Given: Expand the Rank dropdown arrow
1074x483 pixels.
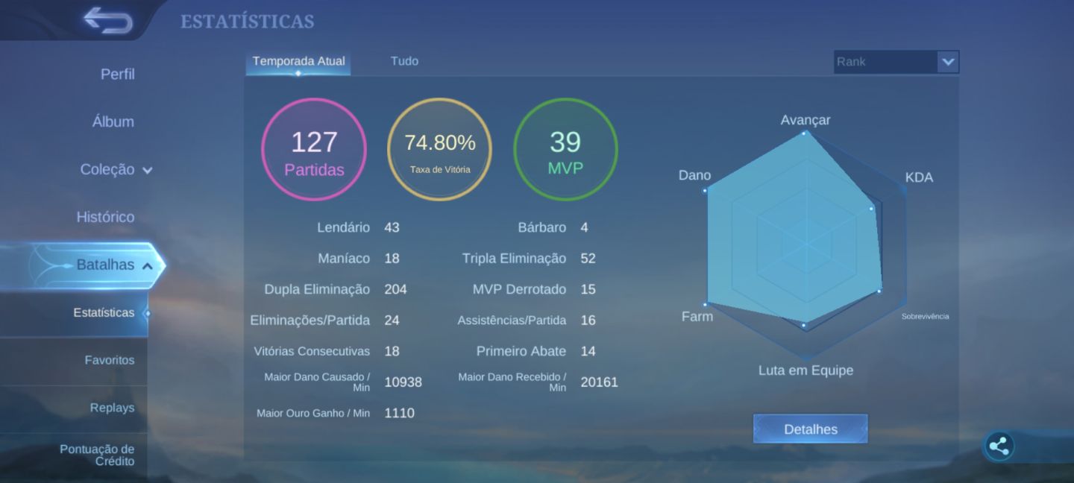Looking at the screenshot, I should [948, 62].
